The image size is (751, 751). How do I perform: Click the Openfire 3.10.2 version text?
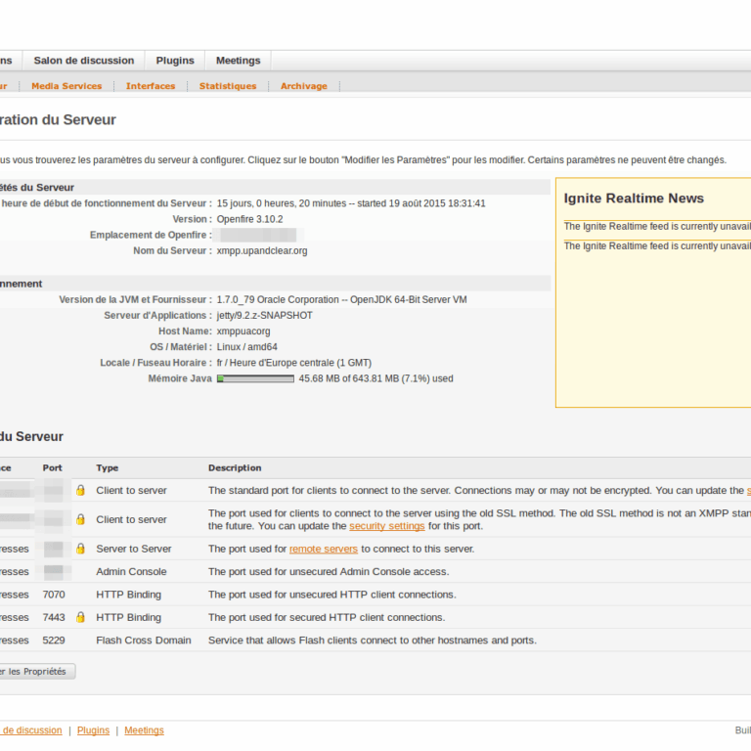(x=249, y=219)
